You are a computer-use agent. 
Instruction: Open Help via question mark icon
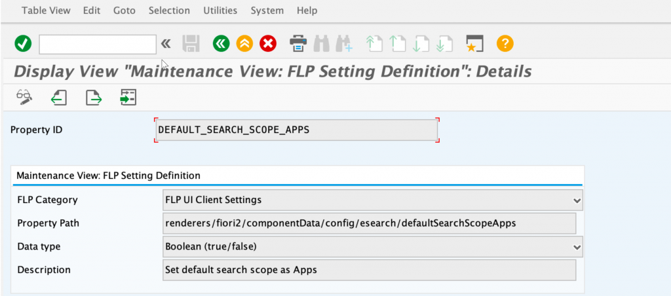pos(505,44)
